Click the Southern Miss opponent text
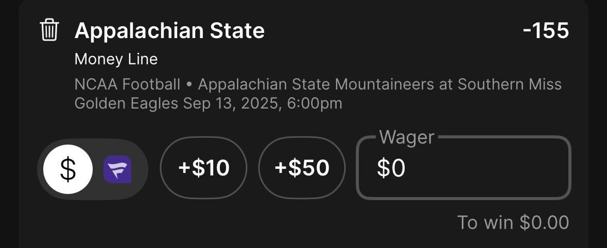Screen dimensions: 607x248 [x=510, y=84]
